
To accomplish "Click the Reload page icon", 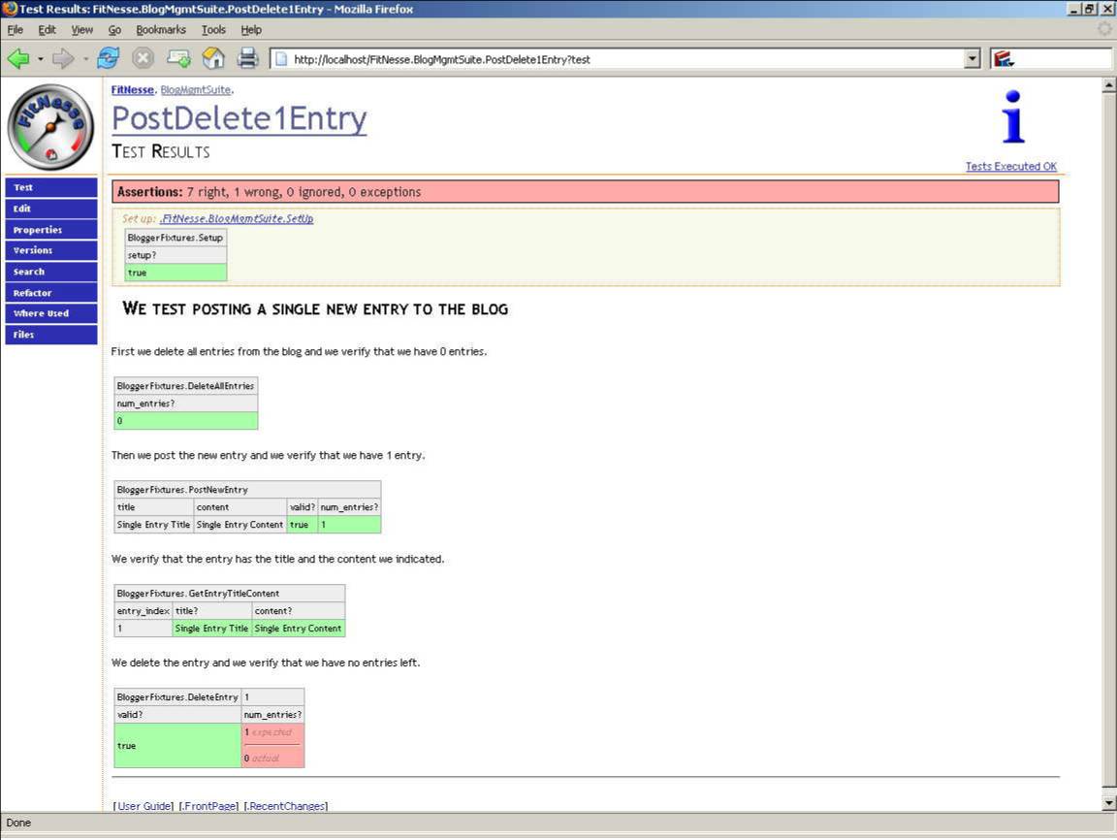I will [108, 59].
